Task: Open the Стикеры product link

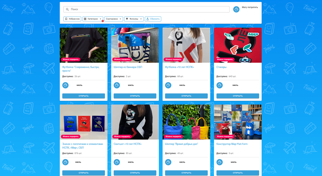Action: coord(221,67)
